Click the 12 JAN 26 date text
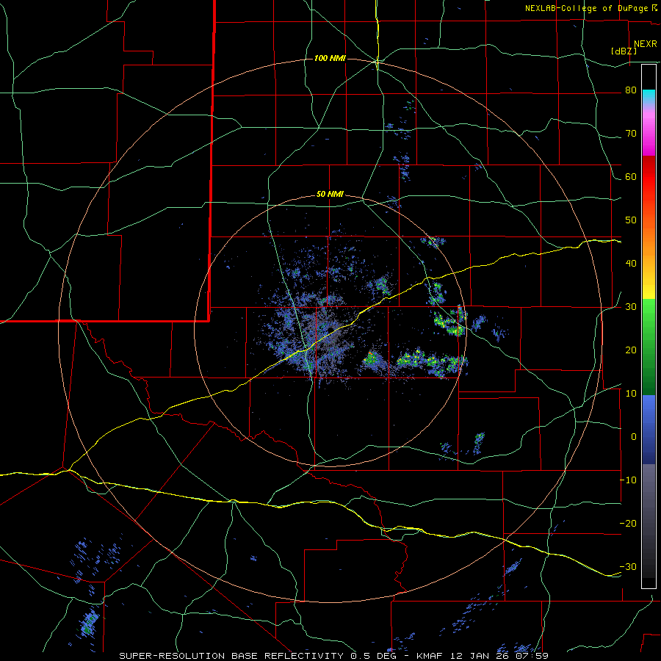 (x=478, y=656)
